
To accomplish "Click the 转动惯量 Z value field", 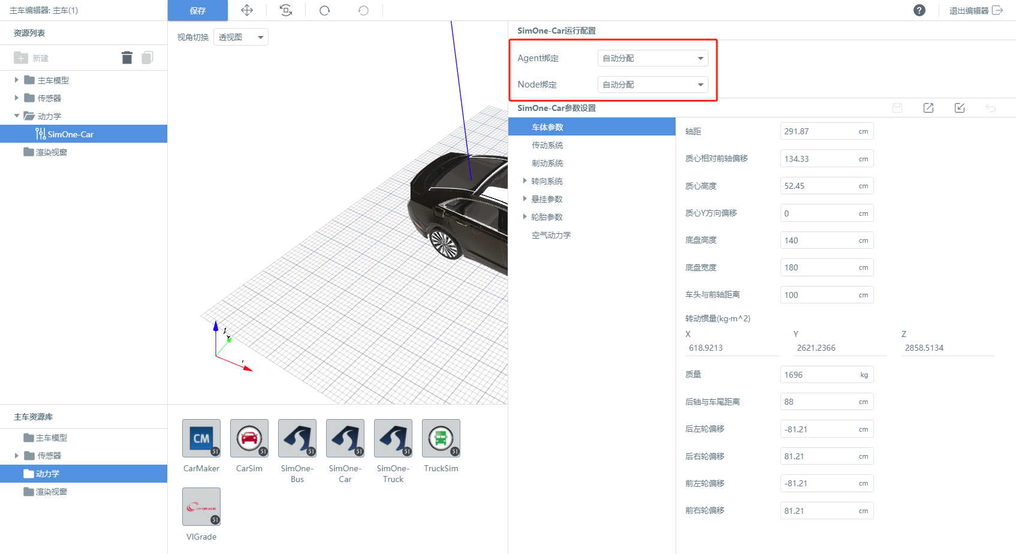I will 948,348.
